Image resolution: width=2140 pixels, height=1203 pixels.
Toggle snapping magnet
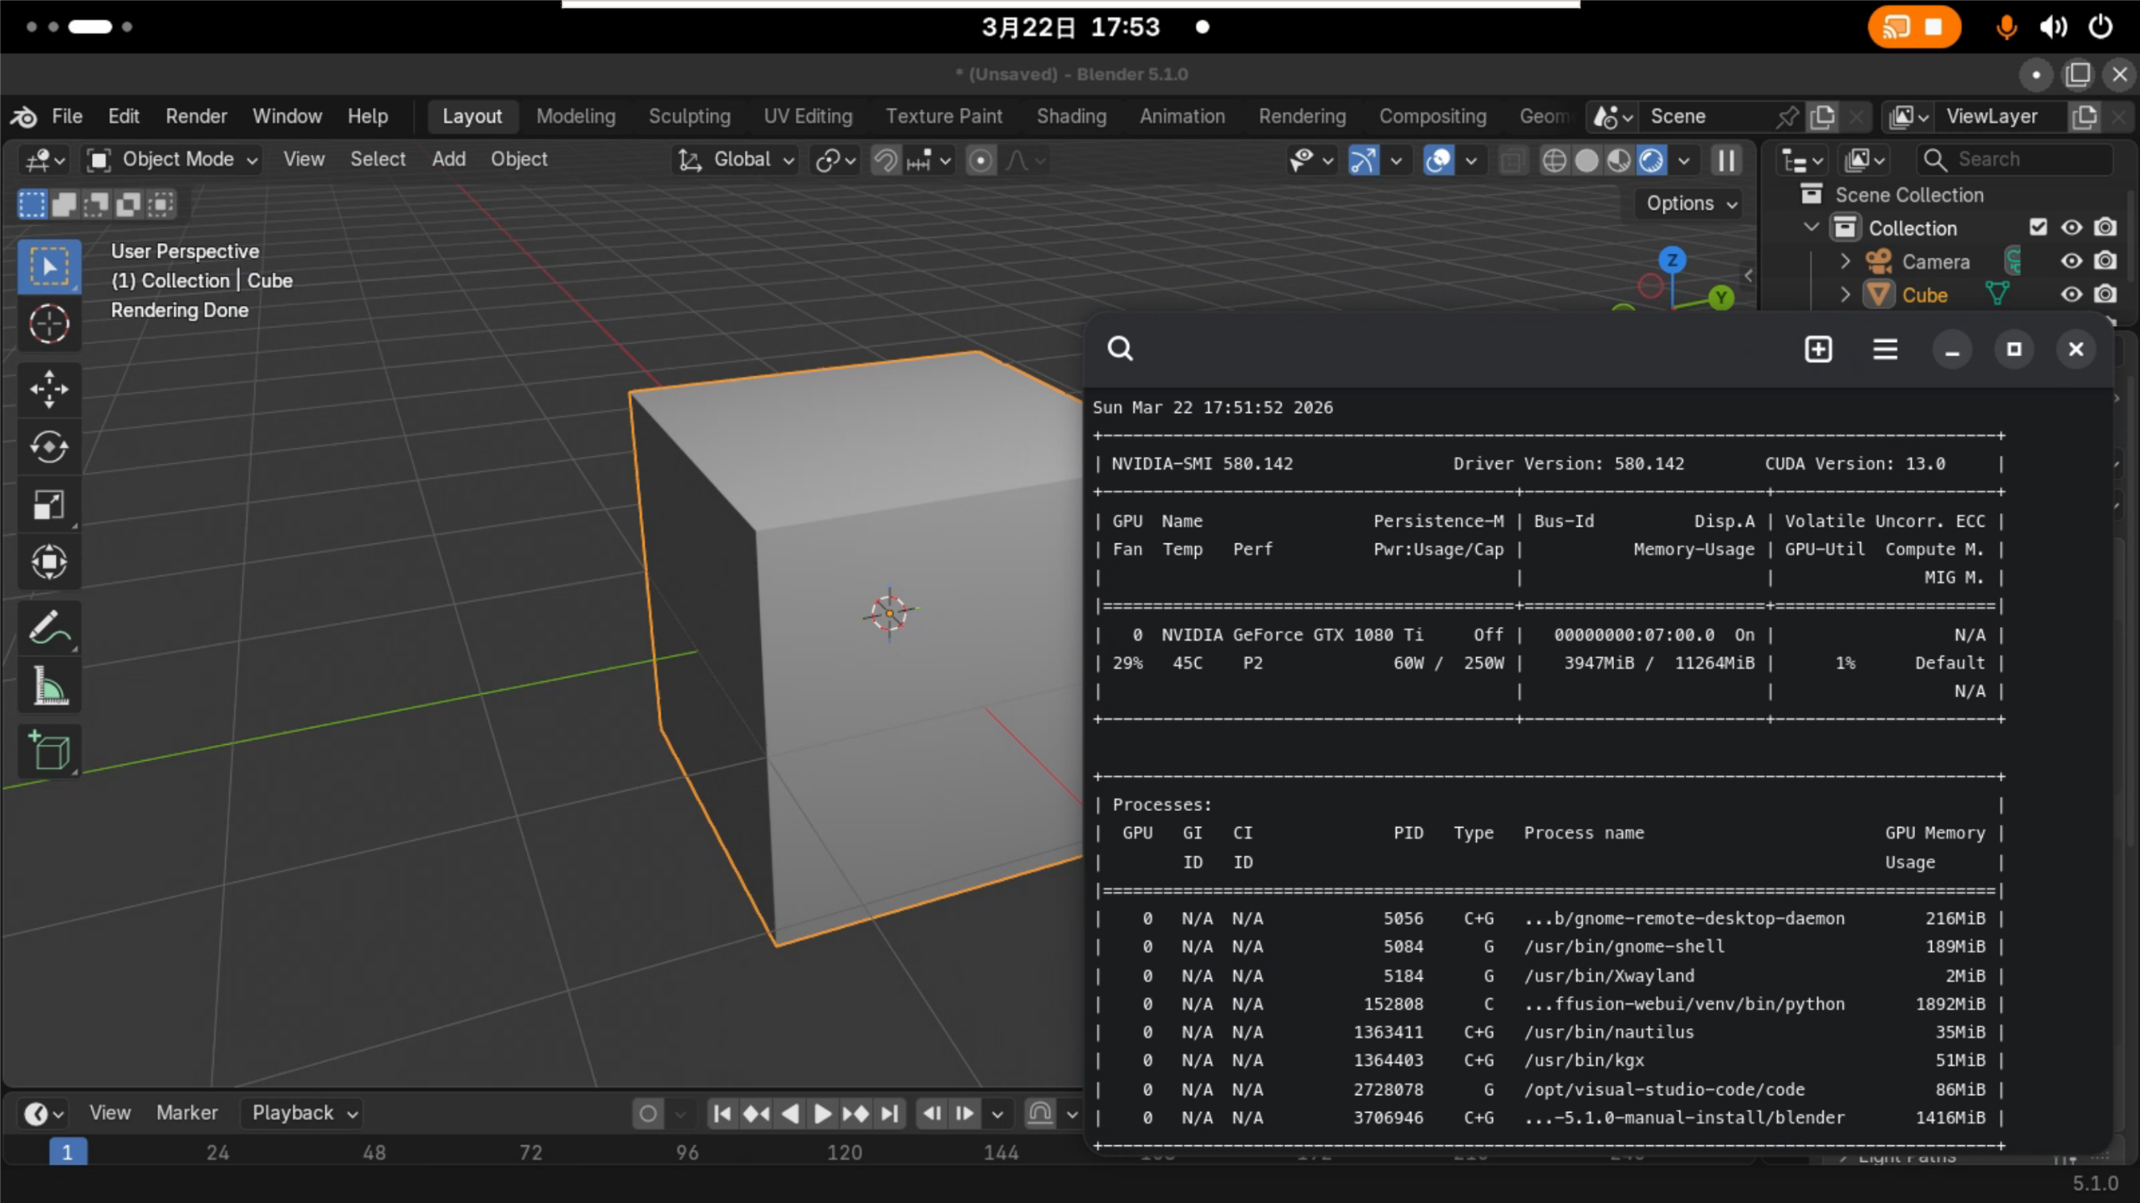pyautogui.click(x=885, y=160)
